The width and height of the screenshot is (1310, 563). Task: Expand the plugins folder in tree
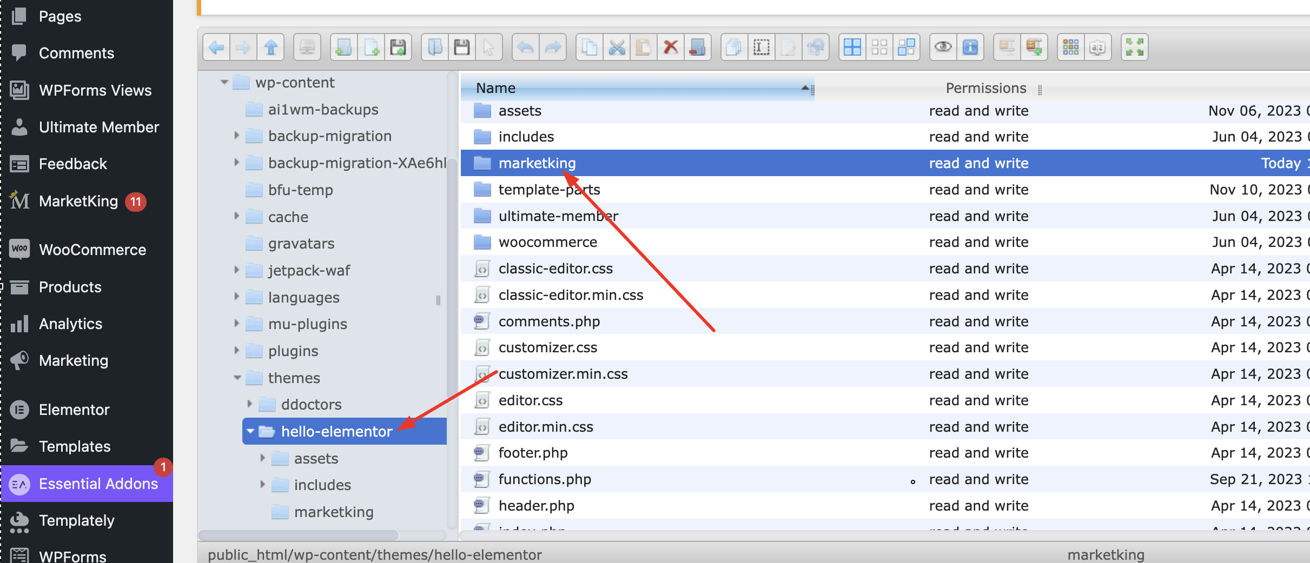(x=236, y=350)
